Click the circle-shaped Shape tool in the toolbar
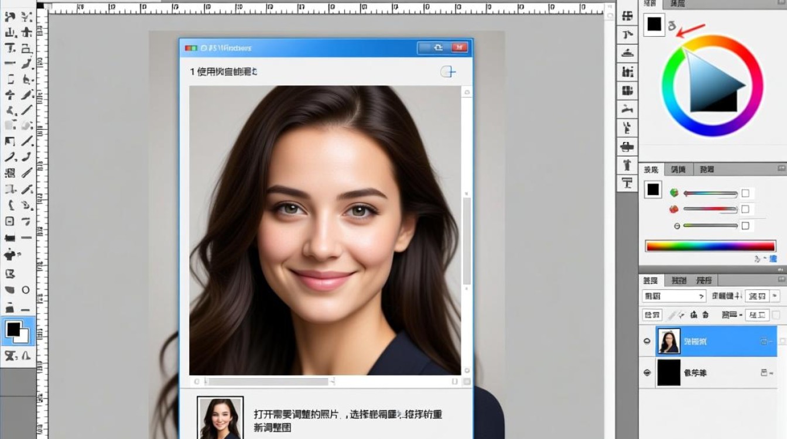787x439 pixels. point(26,290)
